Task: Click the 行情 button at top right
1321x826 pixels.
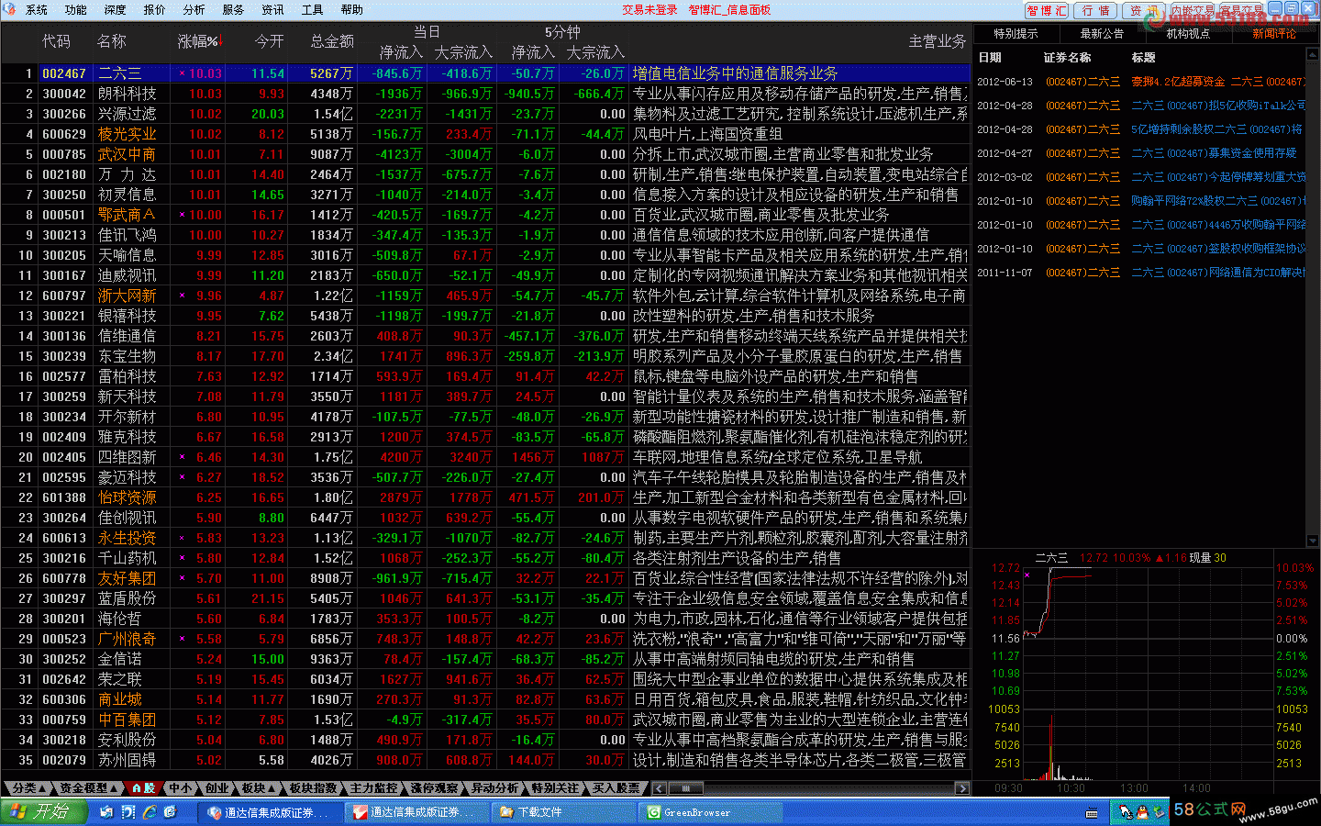Action: 1095,10
